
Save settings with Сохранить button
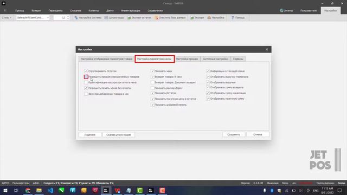tap(234, 134)
